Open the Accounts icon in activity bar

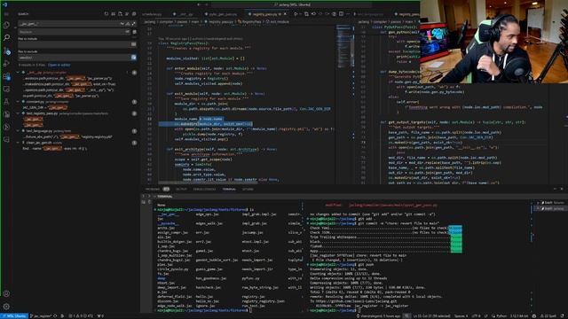click(x=6, y=293)
